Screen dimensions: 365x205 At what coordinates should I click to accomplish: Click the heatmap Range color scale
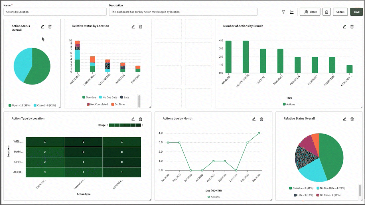[x=125, y=125]
